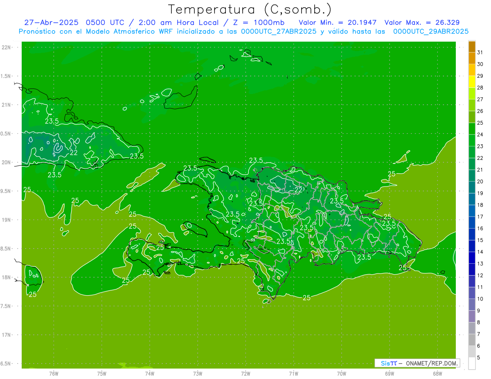491x379 pixels.
Task: Click the olive green swatch between 25 and 26
Action: pyautogui.click(x=472, y=117)
